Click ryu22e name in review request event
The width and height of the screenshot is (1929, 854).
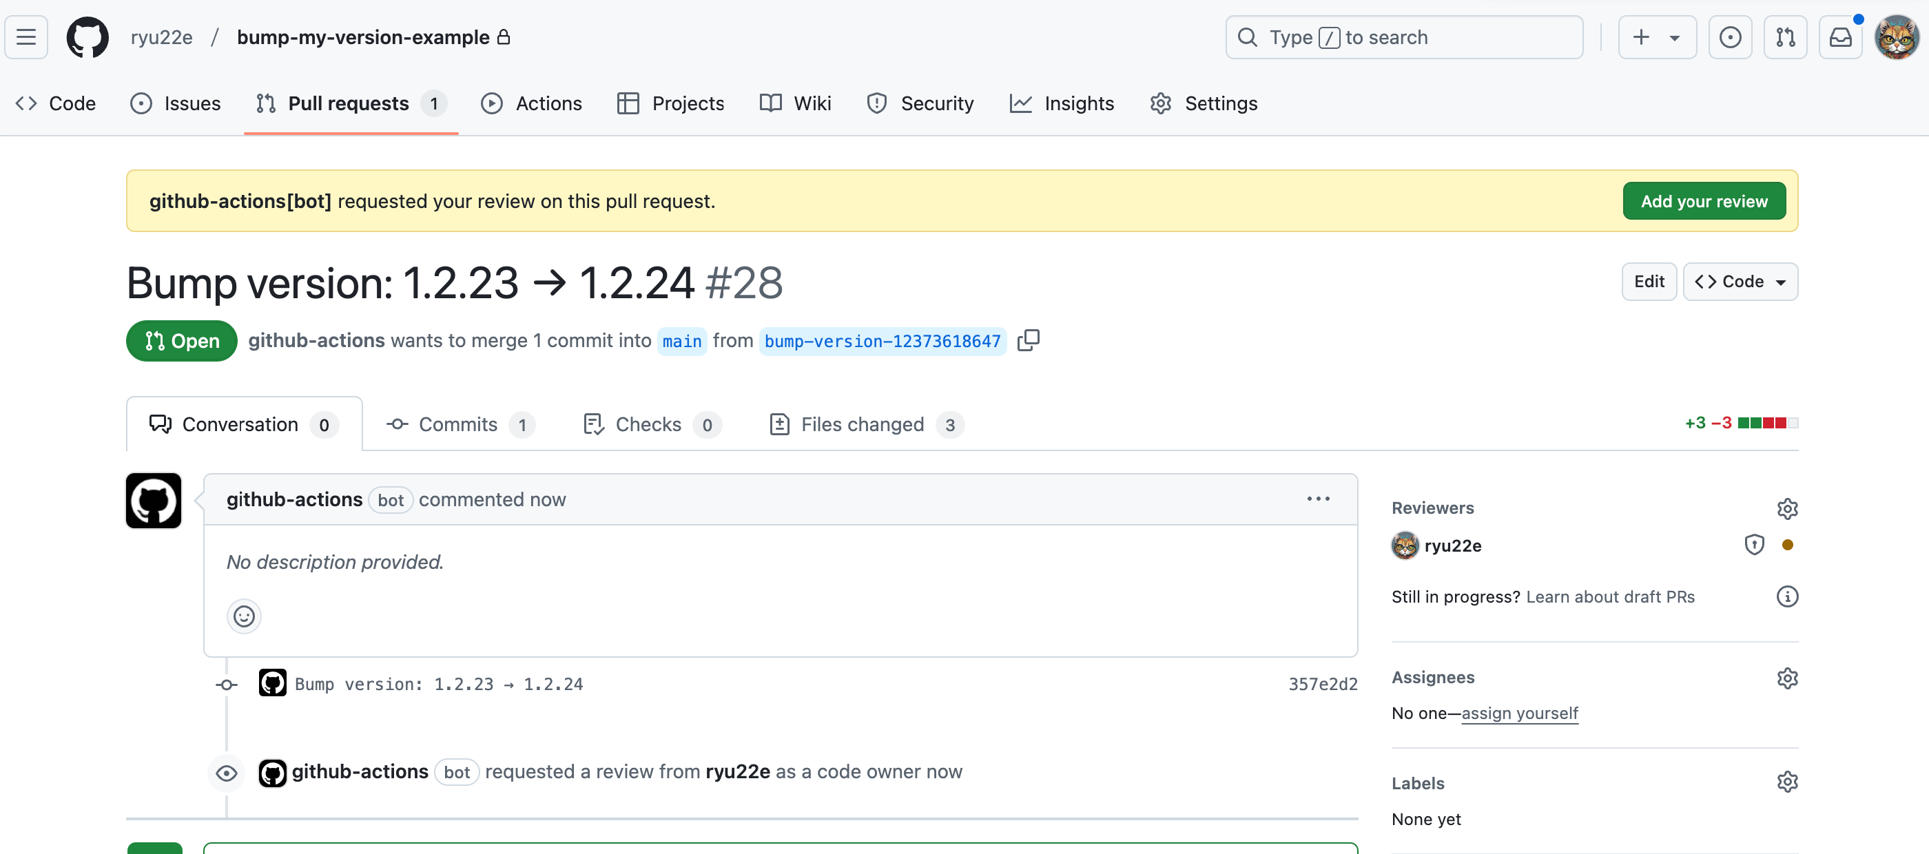click(738, 771)
